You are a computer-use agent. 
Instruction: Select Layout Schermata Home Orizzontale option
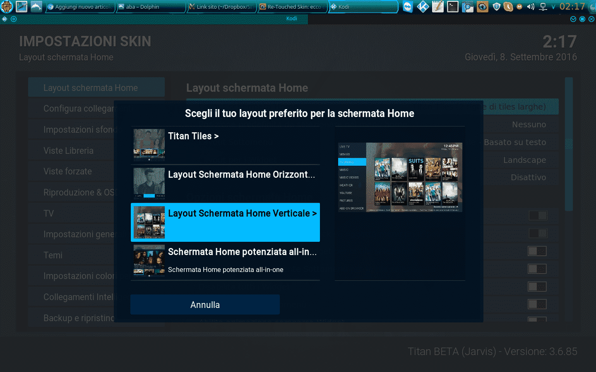225,184
